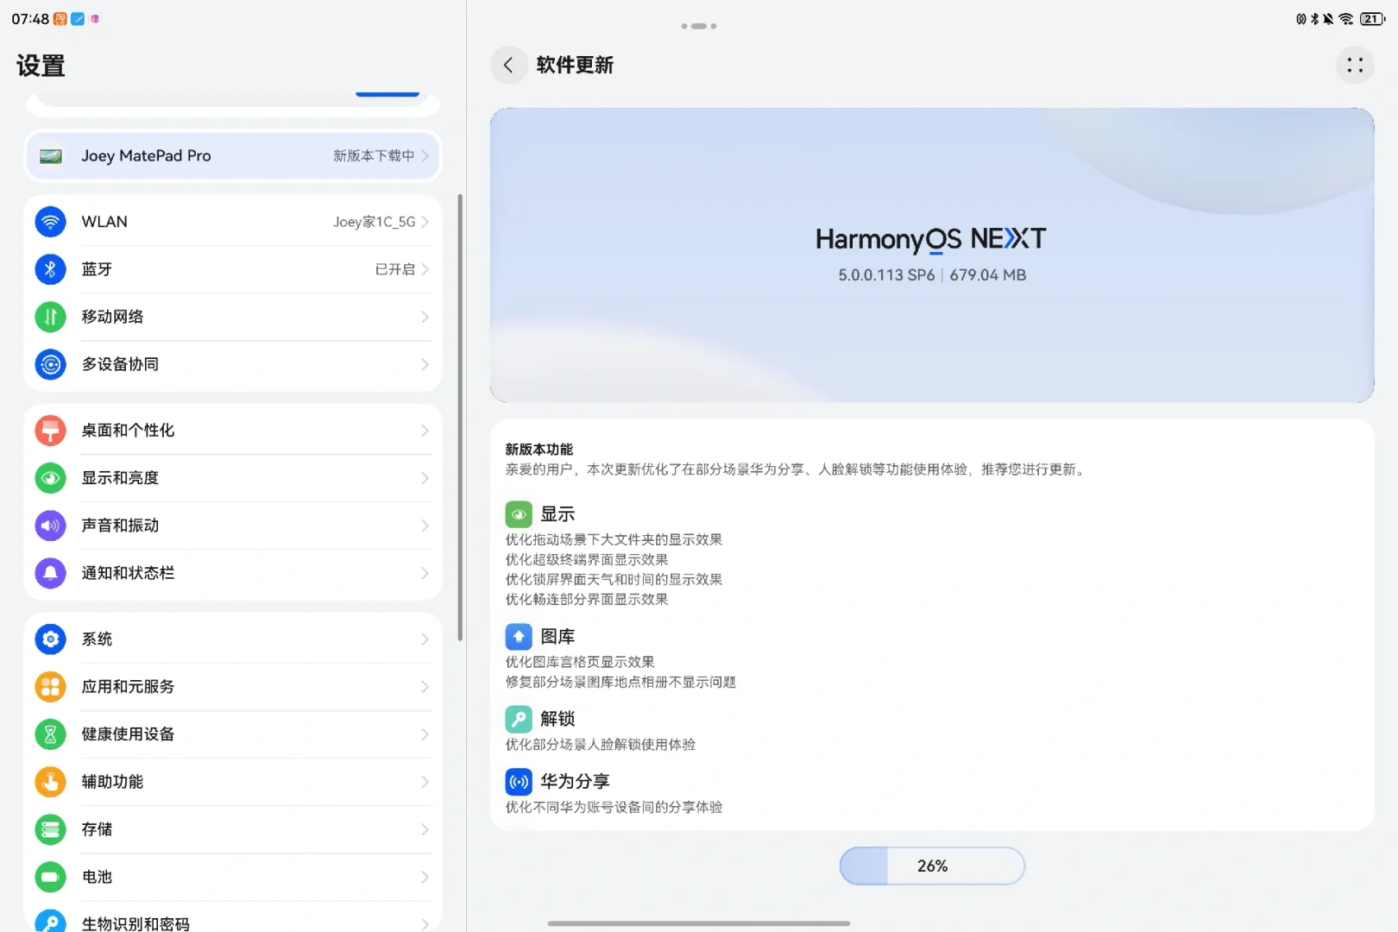Tap the 26% download progress button

pos(932,866)
